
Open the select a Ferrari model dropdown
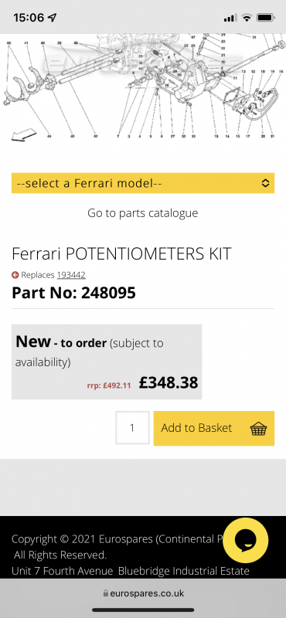click(143, 183)
